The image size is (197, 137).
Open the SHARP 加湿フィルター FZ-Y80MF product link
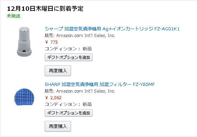pos(100,85)
